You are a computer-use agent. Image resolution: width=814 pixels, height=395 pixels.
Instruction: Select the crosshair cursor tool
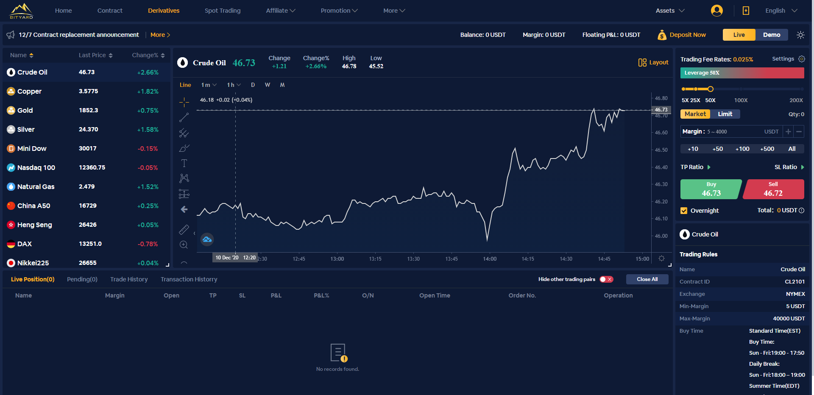184,102
